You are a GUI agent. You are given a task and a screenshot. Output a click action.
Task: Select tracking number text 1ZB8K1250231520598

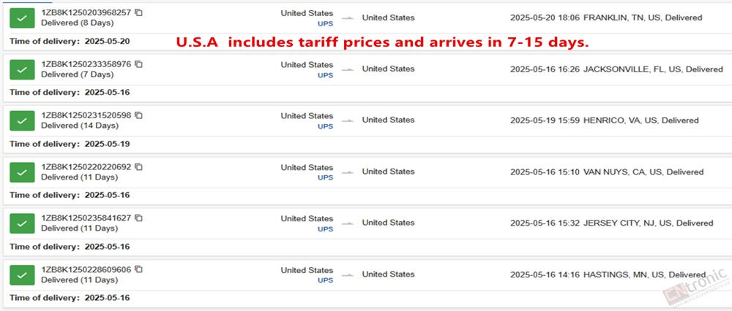coord(86,115)
